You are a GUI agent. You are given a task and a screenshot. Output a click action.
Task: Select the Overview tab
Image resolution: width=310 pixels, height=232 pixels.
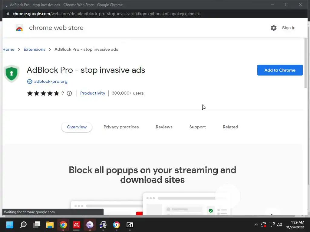pyautogui.click(x=77, y=127)
